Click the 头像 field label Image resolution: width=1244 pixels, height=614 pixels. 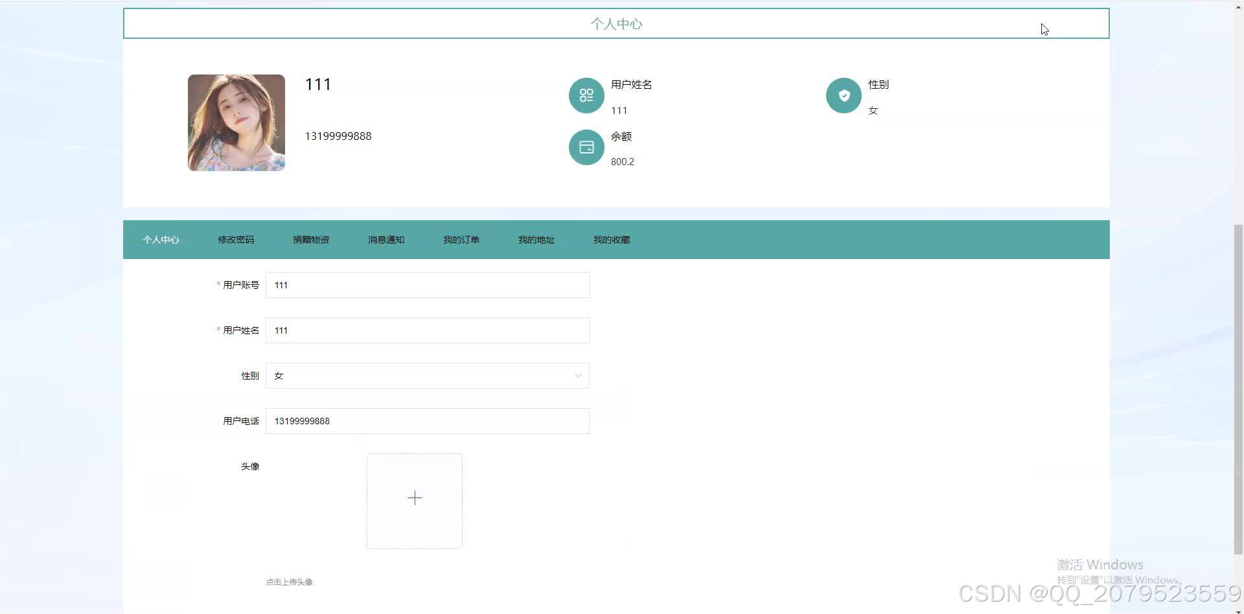tap(250, 466)
